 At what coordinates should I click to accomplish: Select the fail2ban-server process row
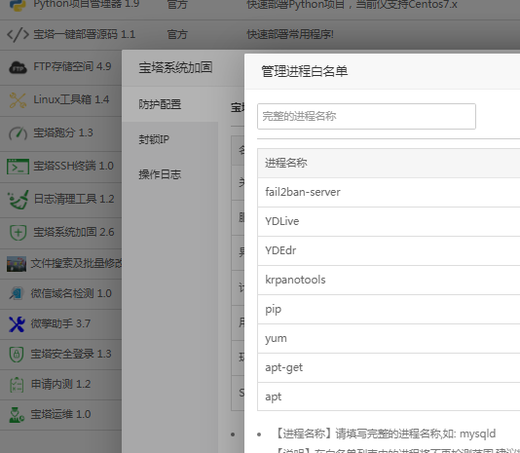tap(389, 192)
